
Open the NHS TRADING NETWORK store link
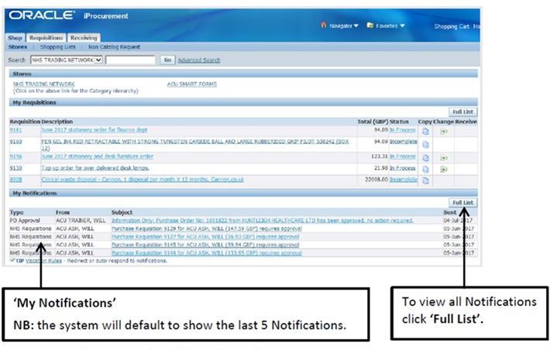tap(44, 84)
